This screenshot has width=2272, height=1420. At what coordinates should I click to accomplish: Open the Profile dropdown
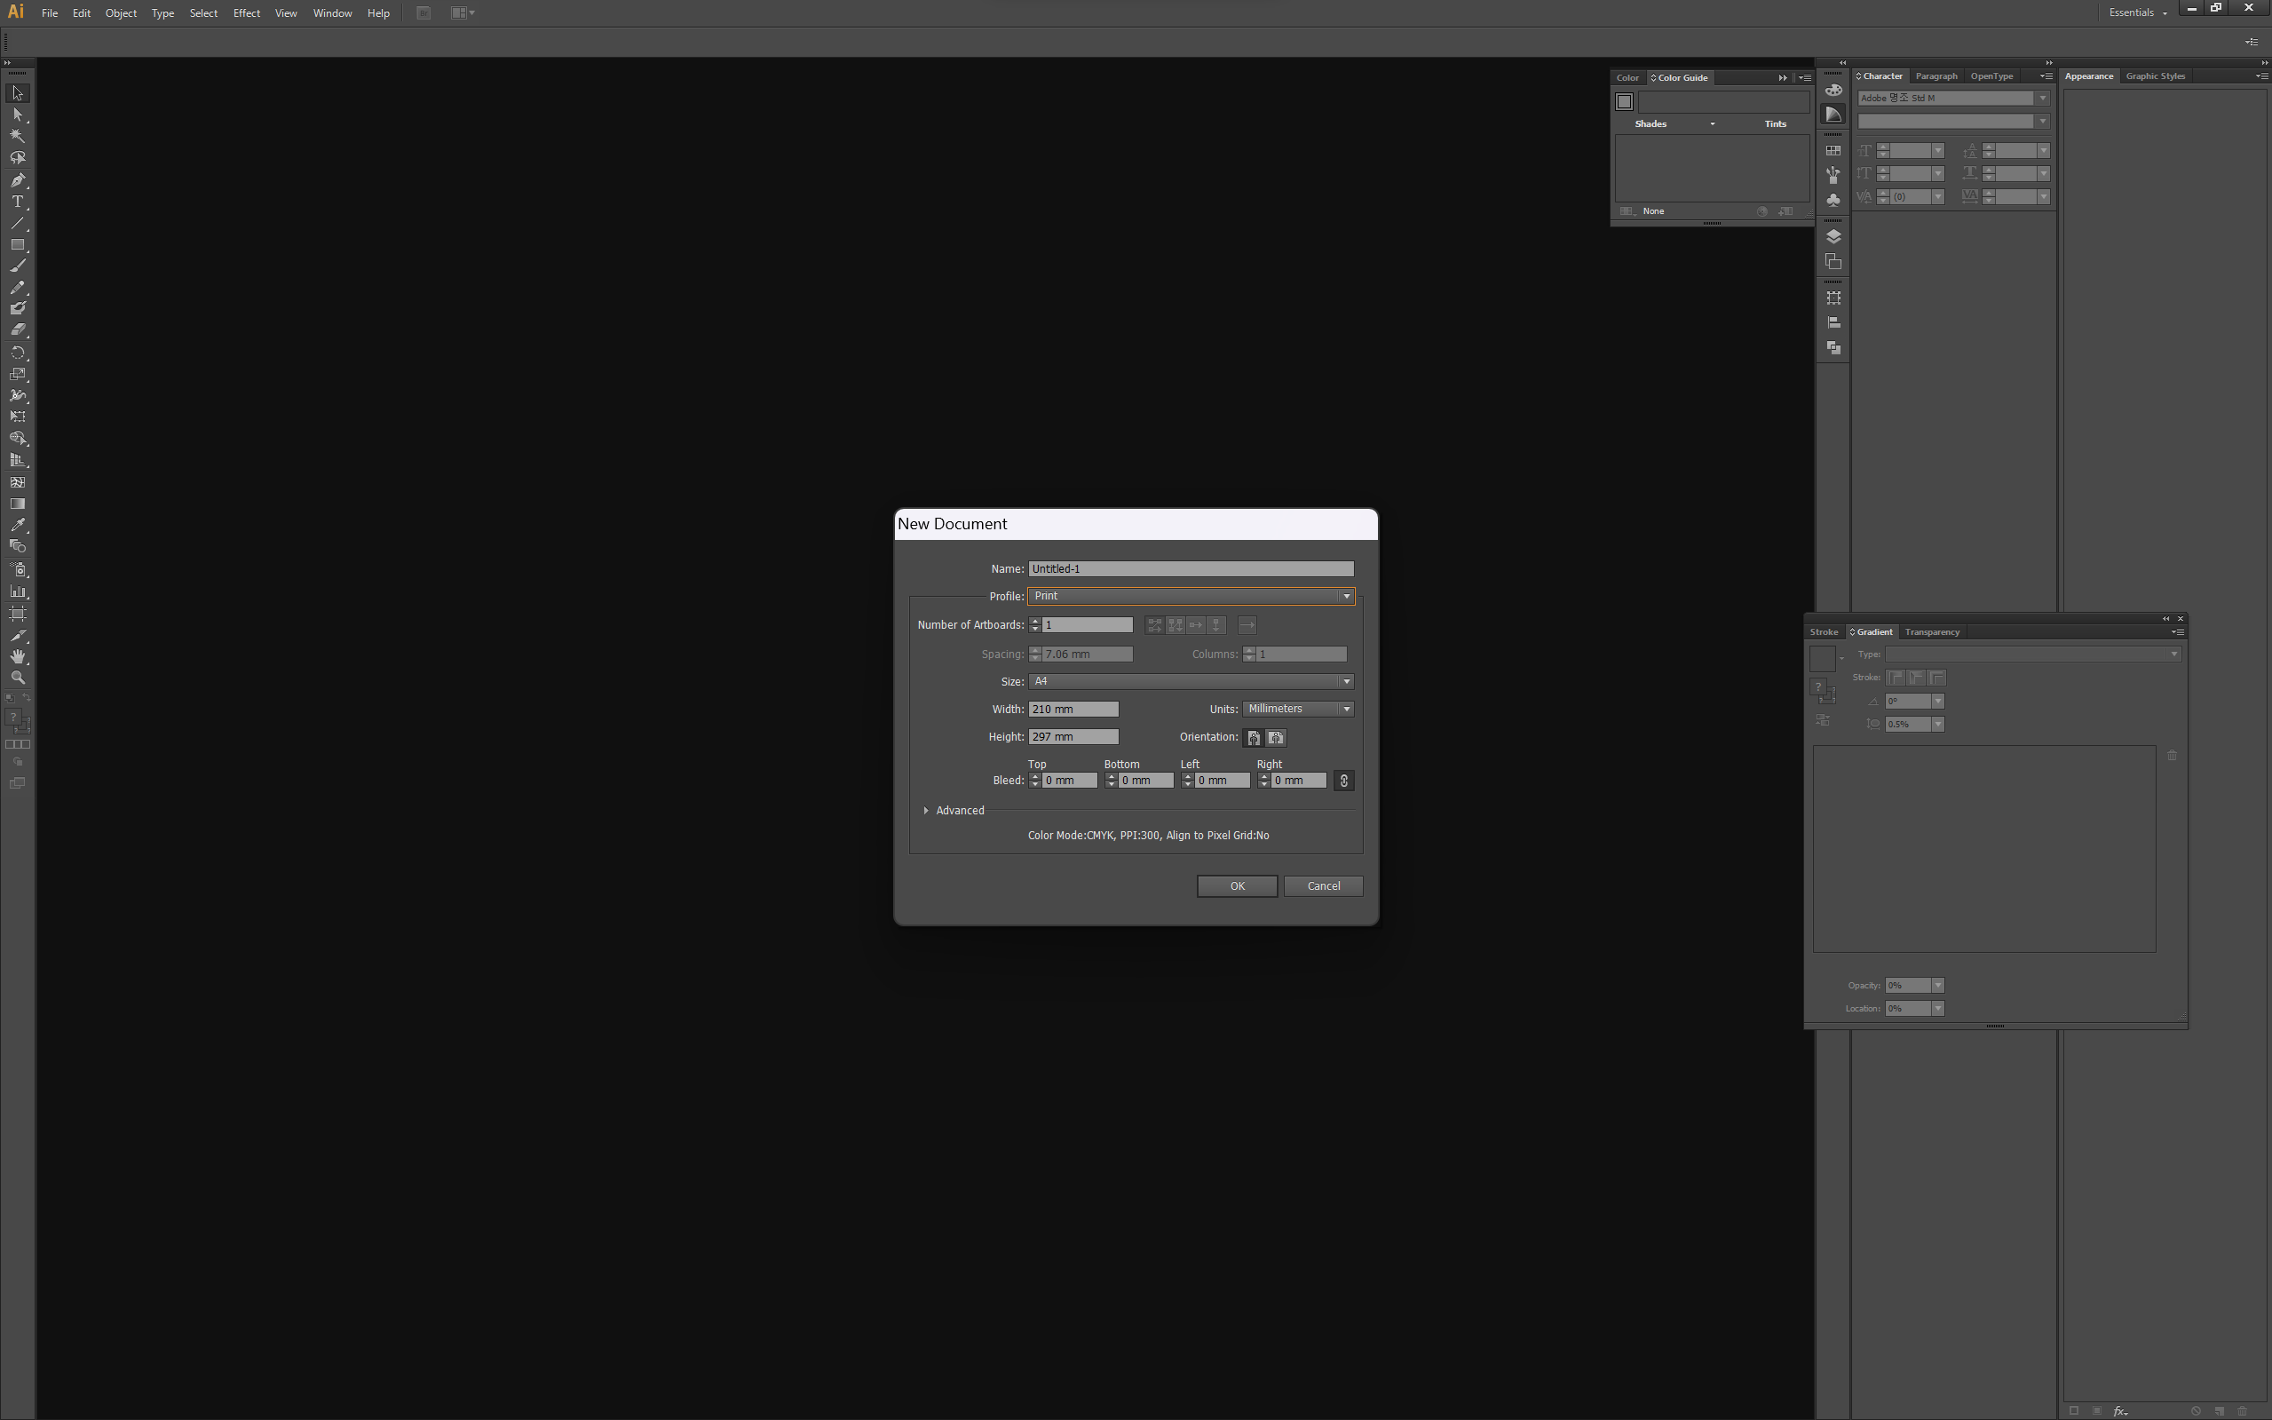pyautogui.click(x=1191, y=597)
